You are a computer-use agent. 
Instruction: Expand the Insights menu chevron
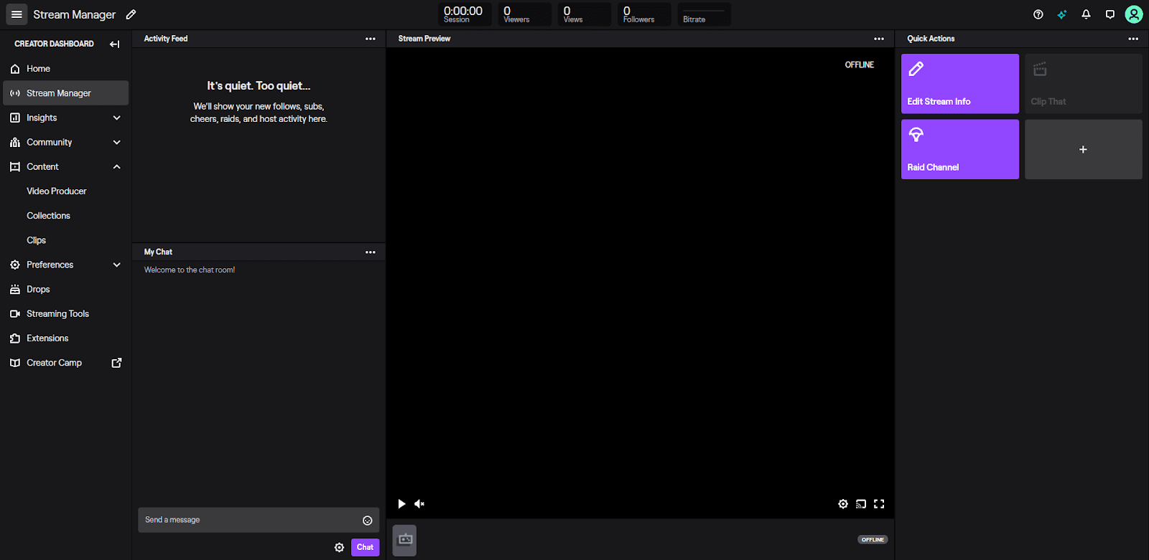pos(116,118)
